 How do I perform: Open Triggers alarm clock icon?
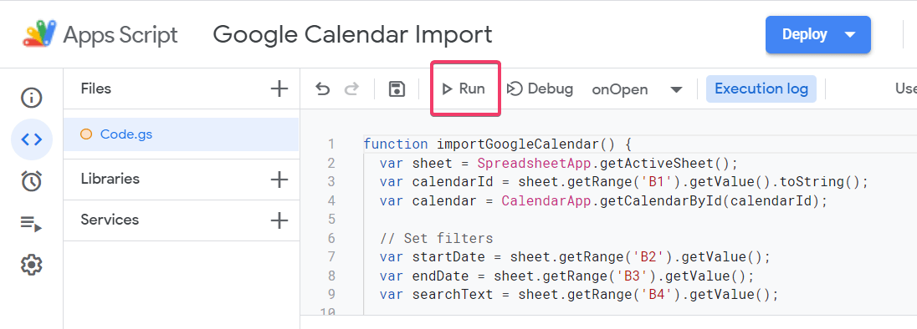[32, 181]
